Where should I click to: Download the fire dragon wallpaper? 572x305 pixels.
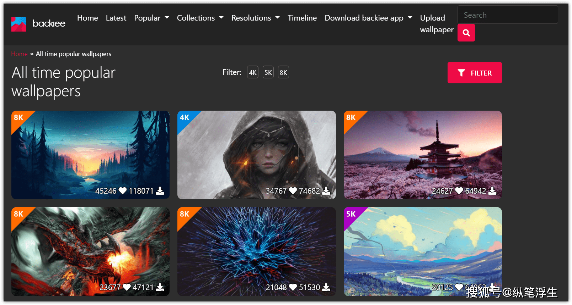pos(160,287)
